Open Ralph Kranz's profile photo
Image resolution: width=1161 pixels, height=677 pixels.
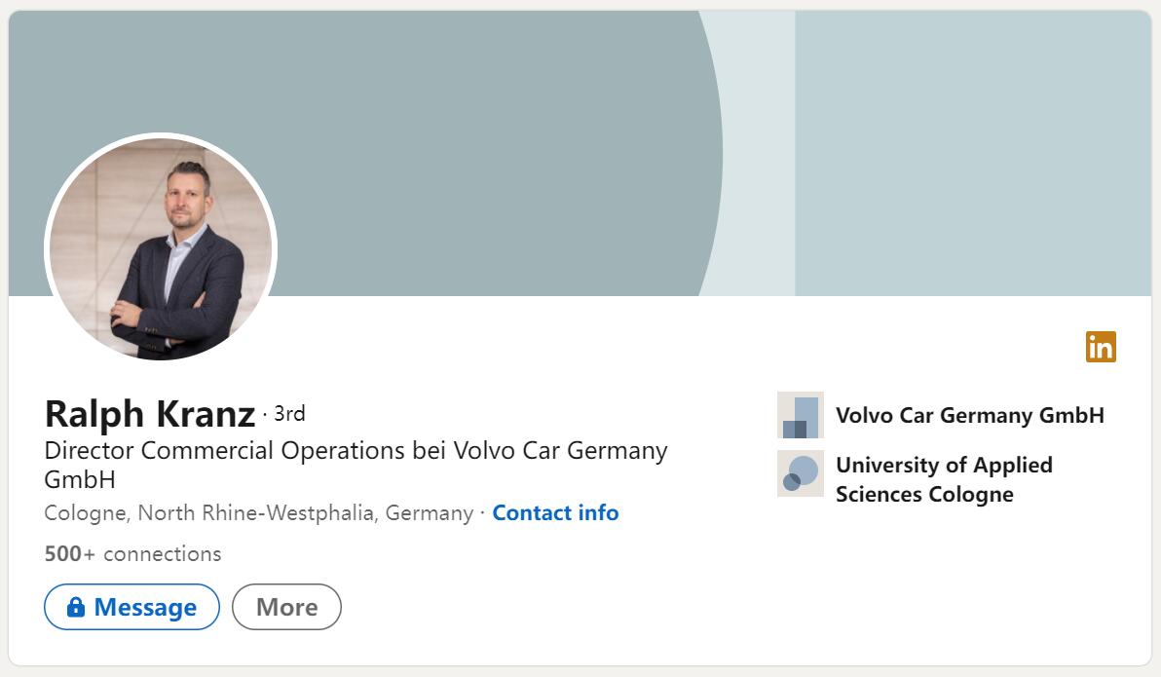[x=159, y=249]
